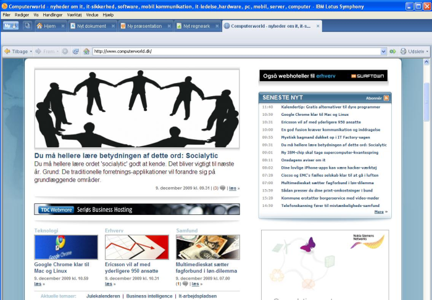Click the scrollbar up arrow
The height and width of the screenshot is (300, 432).
point(426,62)
